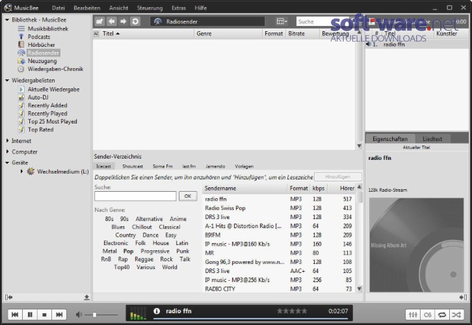Collapse the right panel arrow icon

coord(464,297)
